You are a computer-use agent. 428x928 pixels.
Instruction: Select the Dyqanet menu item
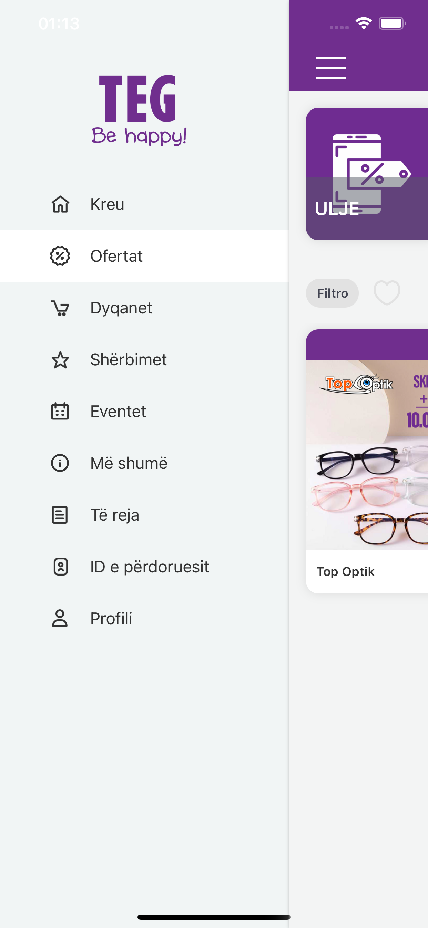(x=121, y=308)
